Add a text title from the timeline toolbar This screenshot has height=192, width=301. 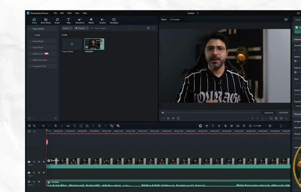click(x=74, y=126)
